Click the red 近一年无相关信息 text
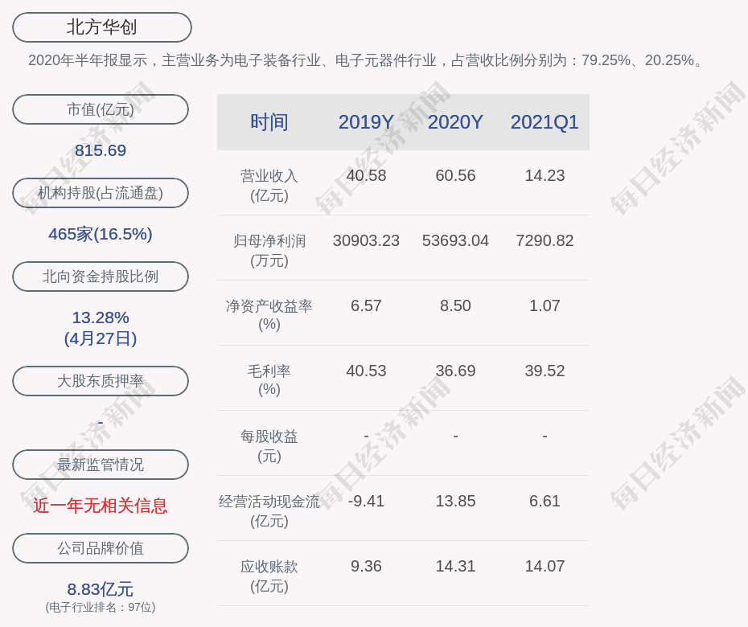 pos(101,506)
